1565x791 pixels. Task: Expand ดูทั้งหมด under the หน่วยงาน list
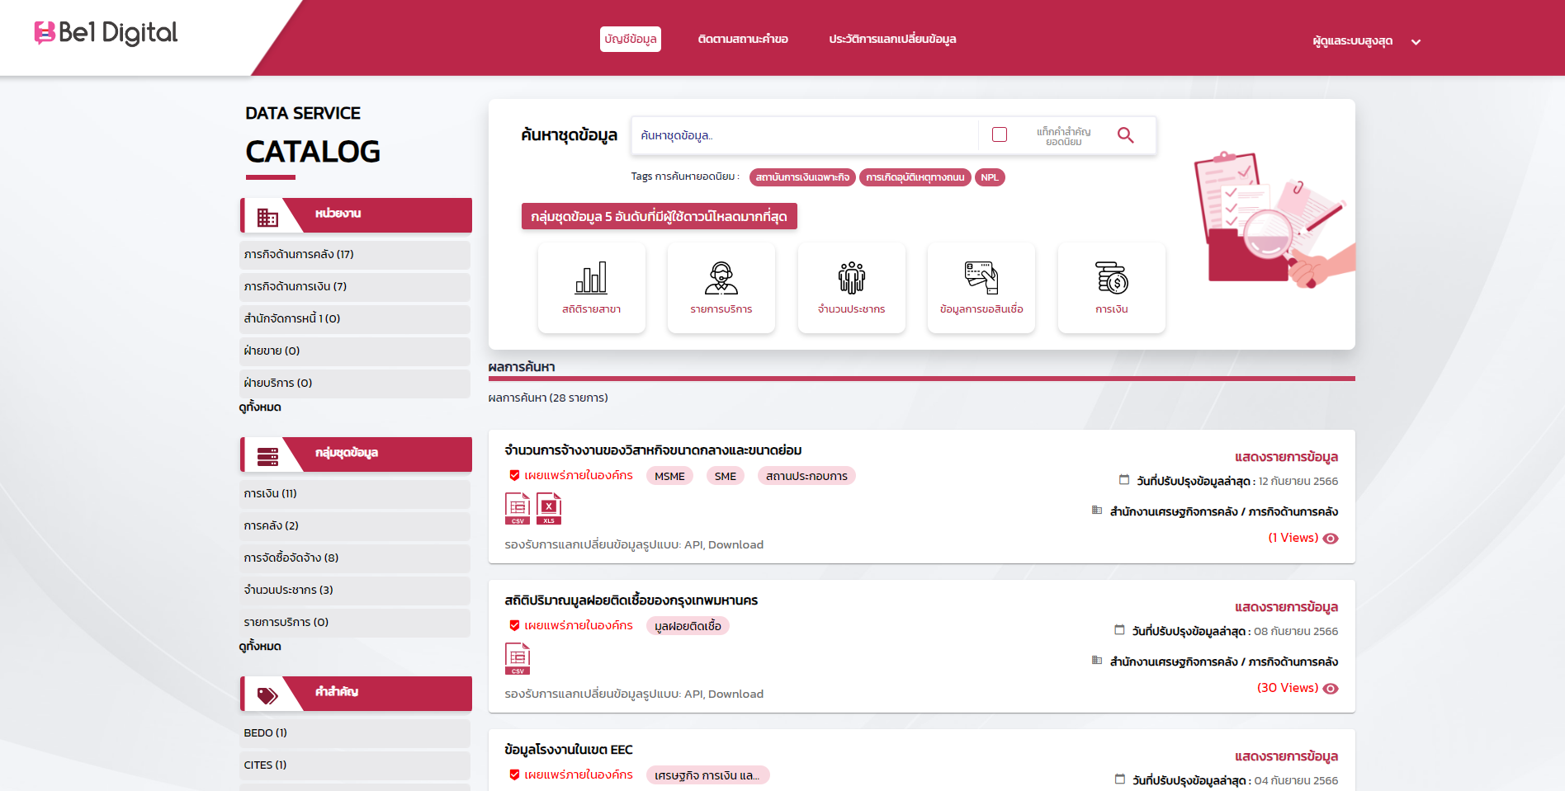coord(260,407)
